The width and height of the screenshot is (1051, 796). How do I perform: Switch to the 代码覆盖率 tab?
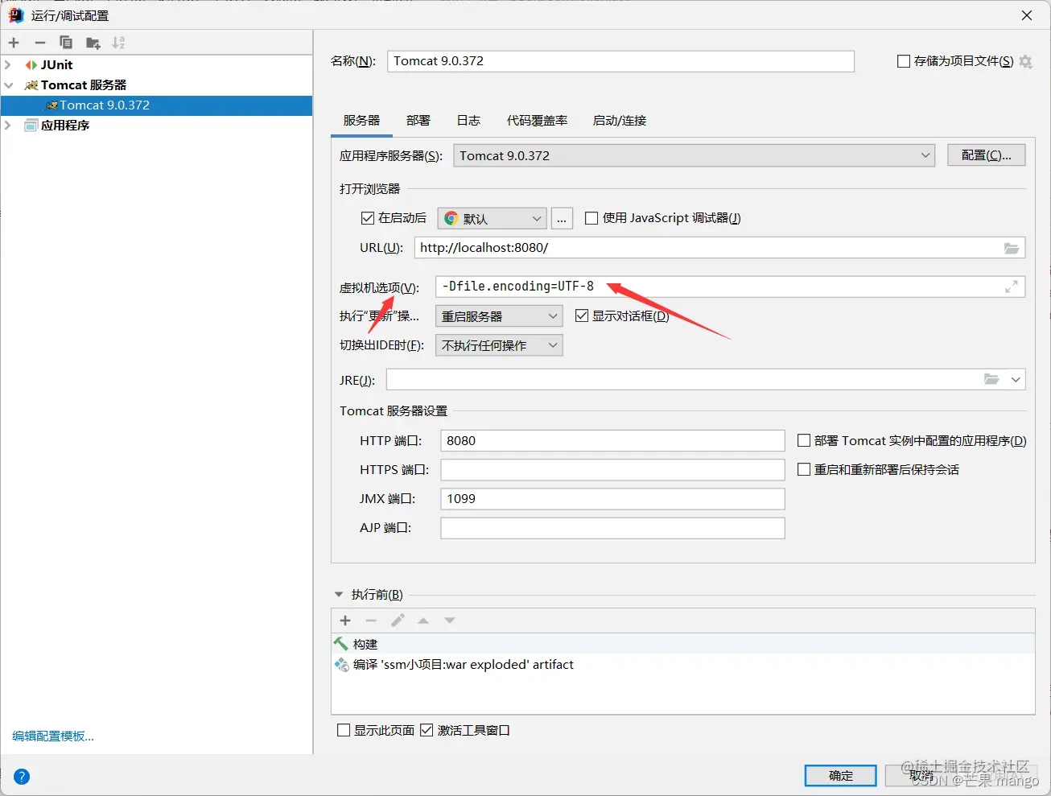[537, 121]
